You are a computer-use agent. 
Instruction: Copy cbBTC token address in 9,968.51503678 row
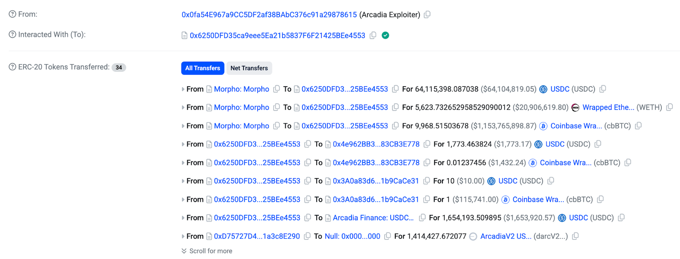pyautogui.click(x=638, y=126)
